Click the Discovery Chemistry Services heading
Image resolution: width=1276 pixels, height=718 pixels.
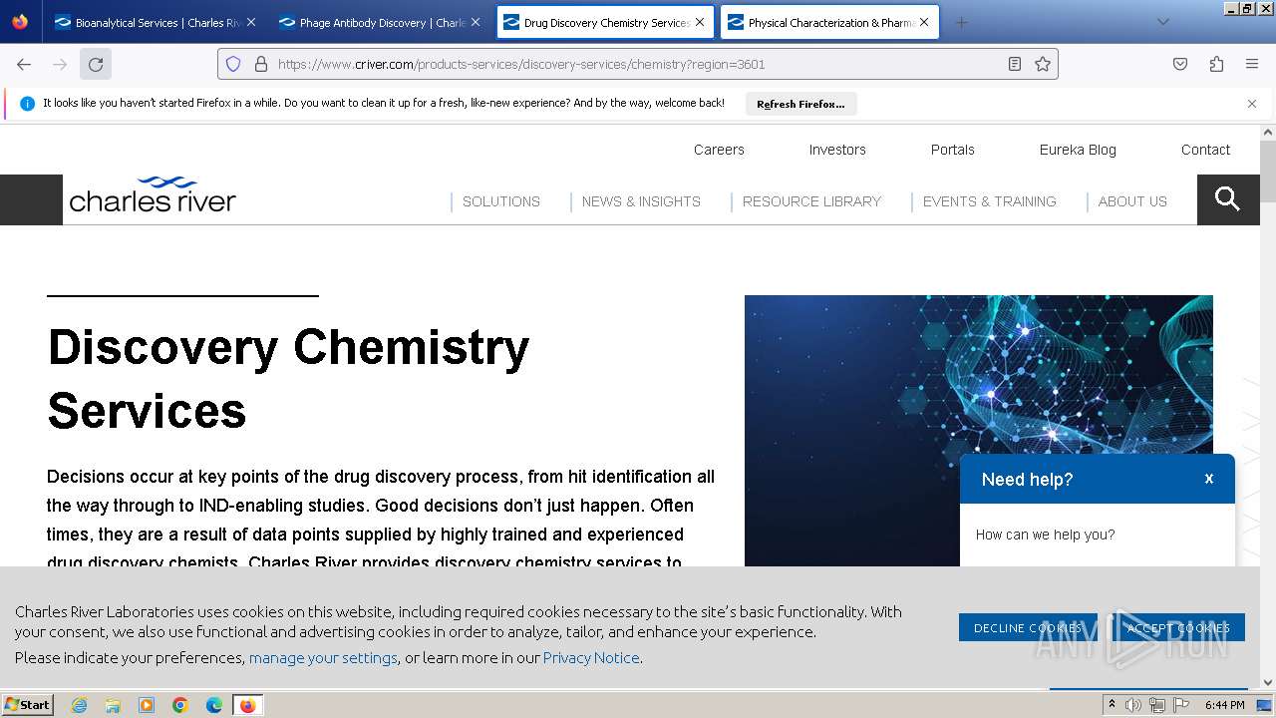point(288,379)
